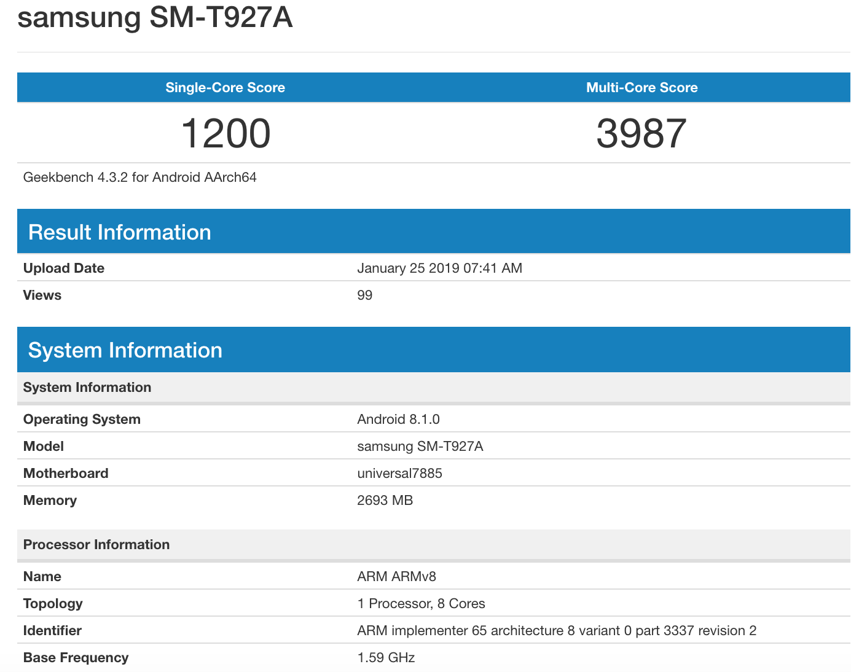This screenshot has width=851, height=672.
Task: Select the multi-core score value 3987
Action: (x=641, y=133)
